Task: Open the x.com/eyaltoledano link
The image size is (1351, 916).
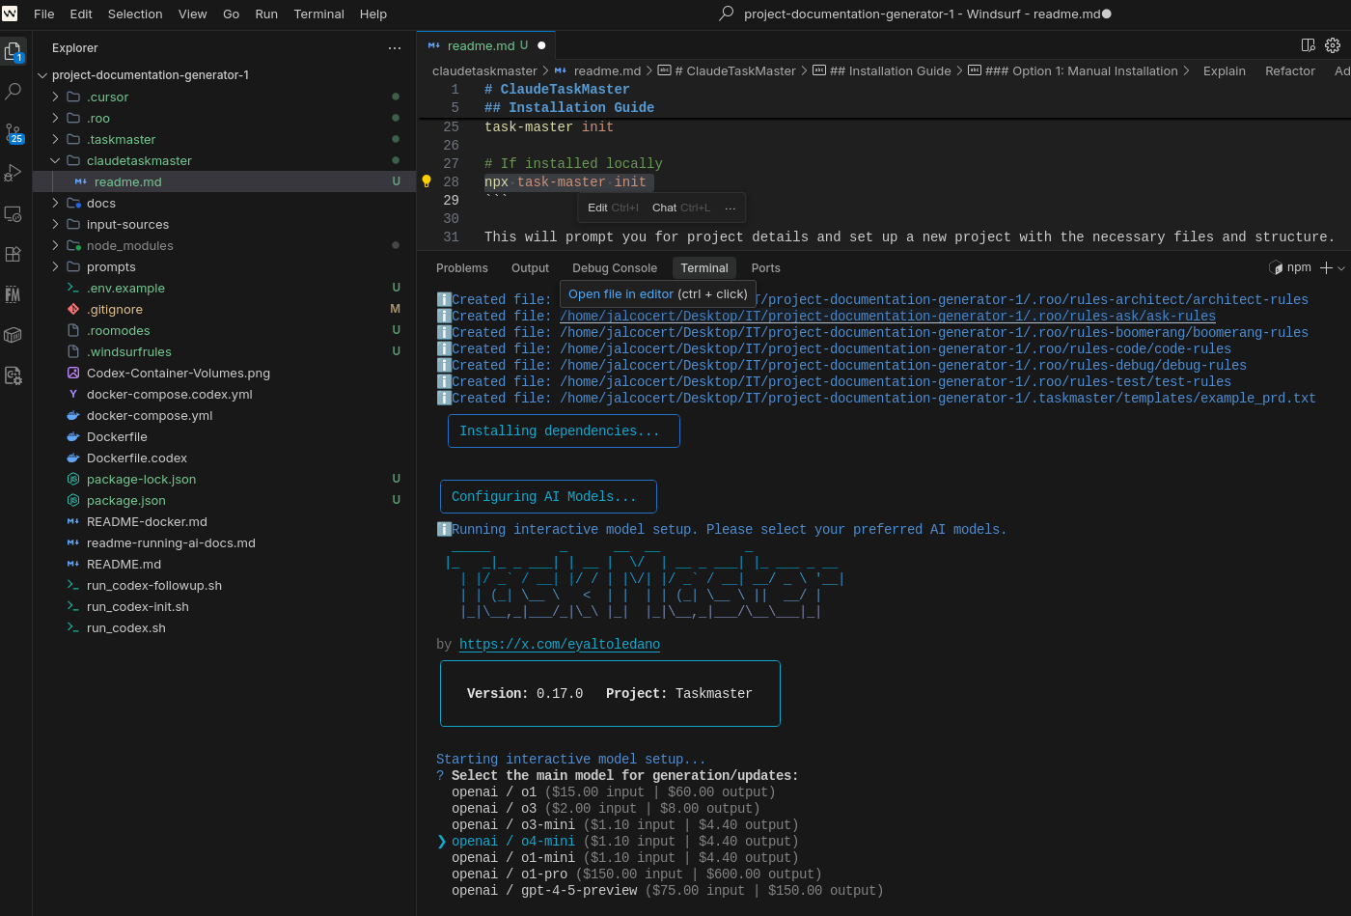Action: [x=560, y=644]
